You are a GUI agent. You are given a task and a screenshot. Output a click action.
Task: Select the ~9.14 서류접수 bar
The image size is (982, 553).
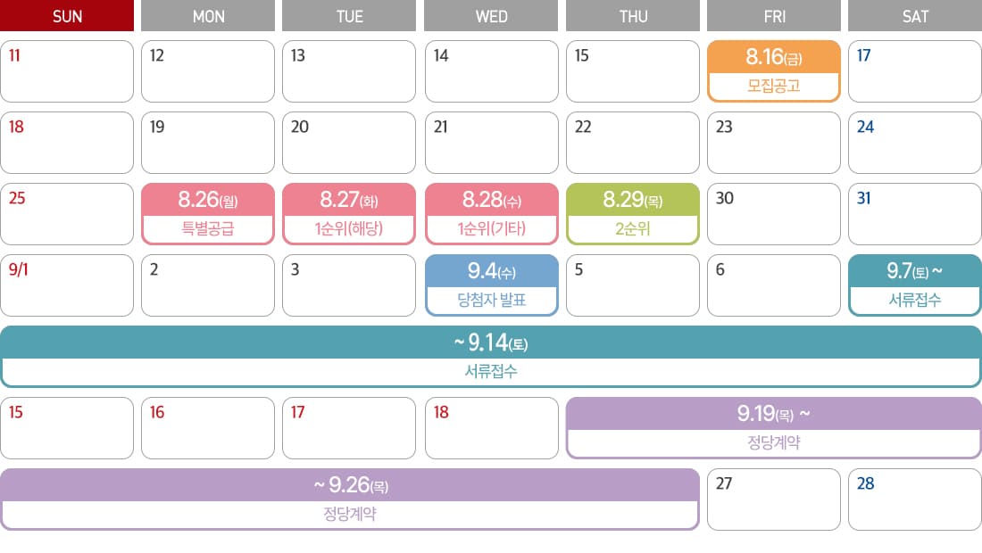[x=491, y=357]
